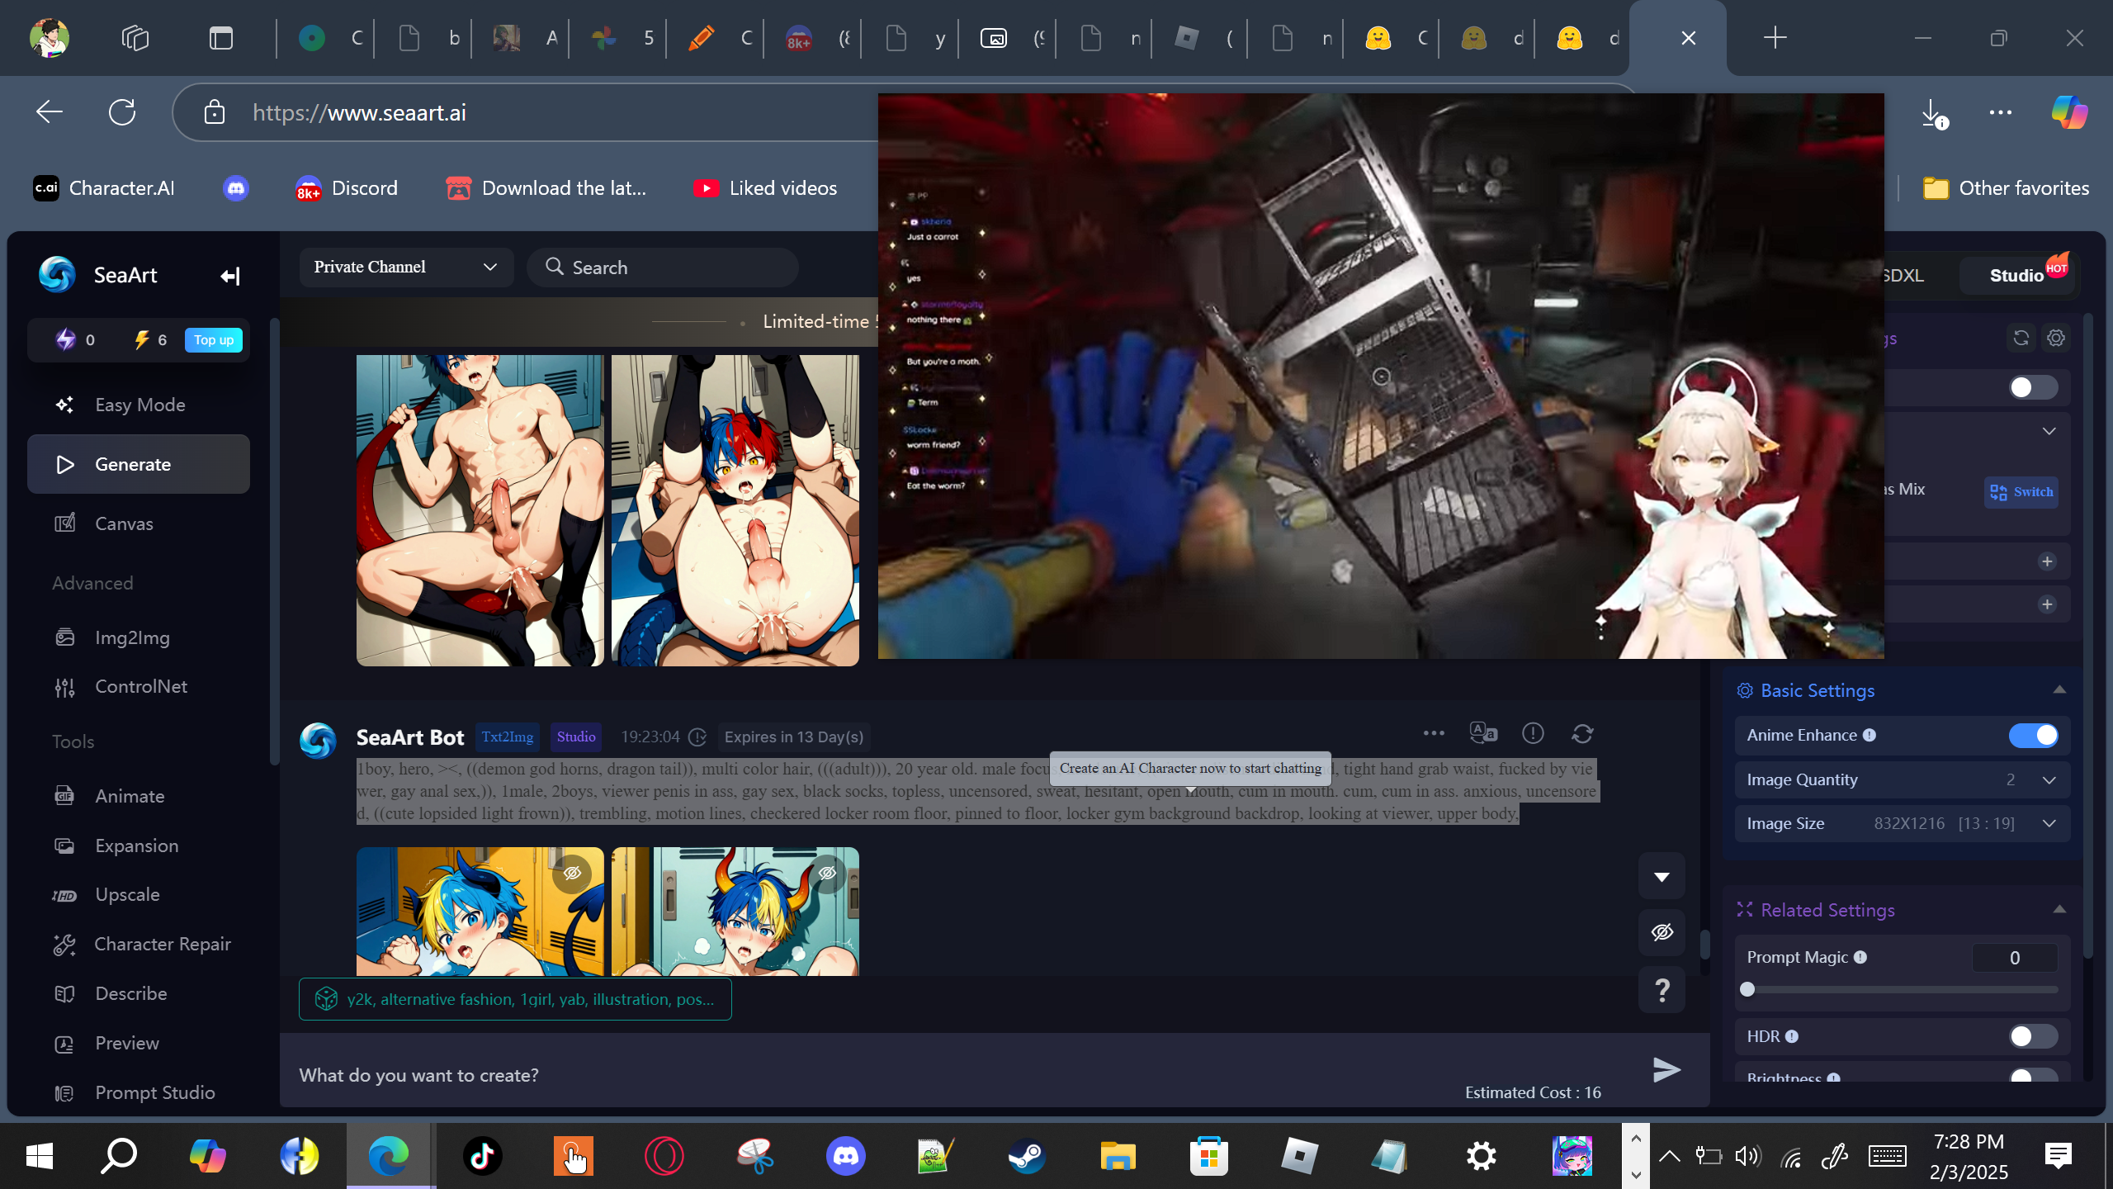Open File Explorer from the taskbar
Viewport: 2113px width, 1189px height.
click(1118, 1156)
